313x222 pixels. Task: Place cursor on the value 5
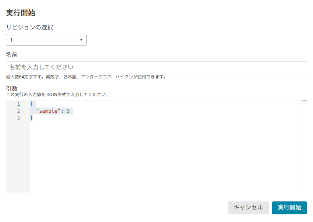[68, 111]
